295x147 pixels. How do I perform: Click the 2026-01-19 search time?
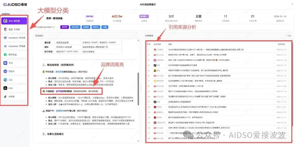[280, 16]
